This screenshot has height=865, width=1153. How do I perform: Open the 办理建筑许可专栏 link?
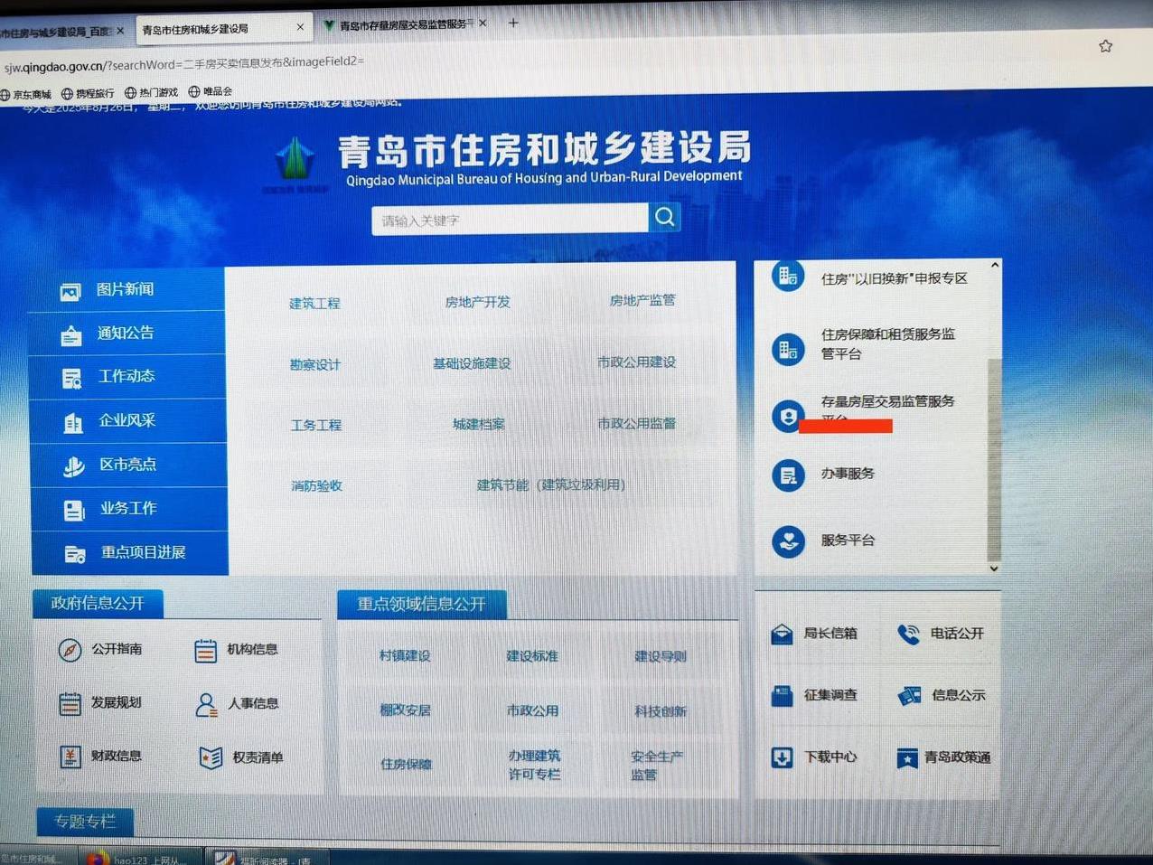tap(534, 765)
